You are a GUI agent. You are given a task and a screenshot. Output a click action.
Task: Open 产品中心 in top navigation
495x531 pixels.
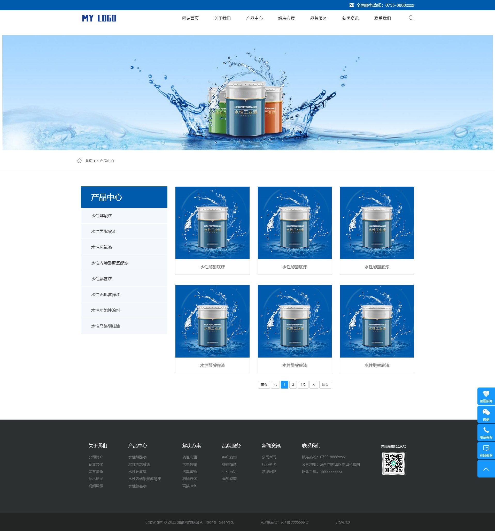(x=254, y=18)
